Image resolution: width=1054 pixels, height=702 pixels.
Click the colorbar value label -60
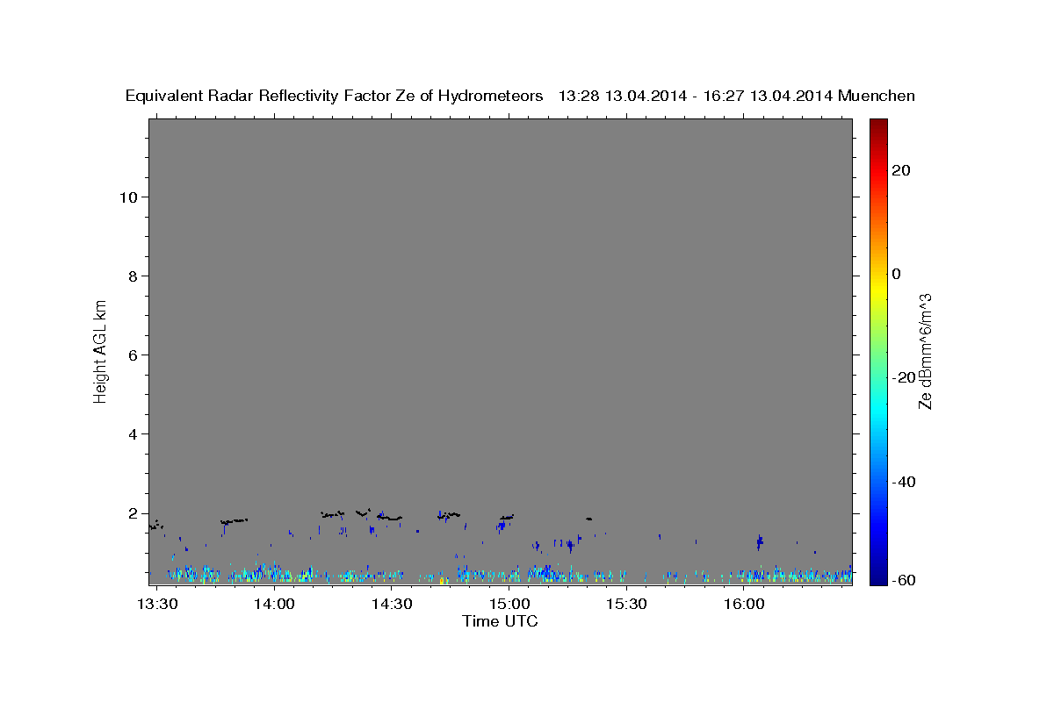pos(904,580)
